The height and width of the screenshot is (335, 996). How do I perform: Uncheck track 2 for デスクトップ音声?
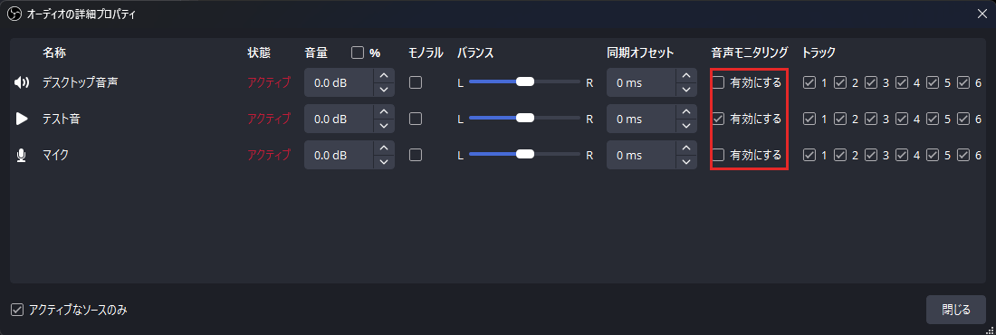point(840,82)
